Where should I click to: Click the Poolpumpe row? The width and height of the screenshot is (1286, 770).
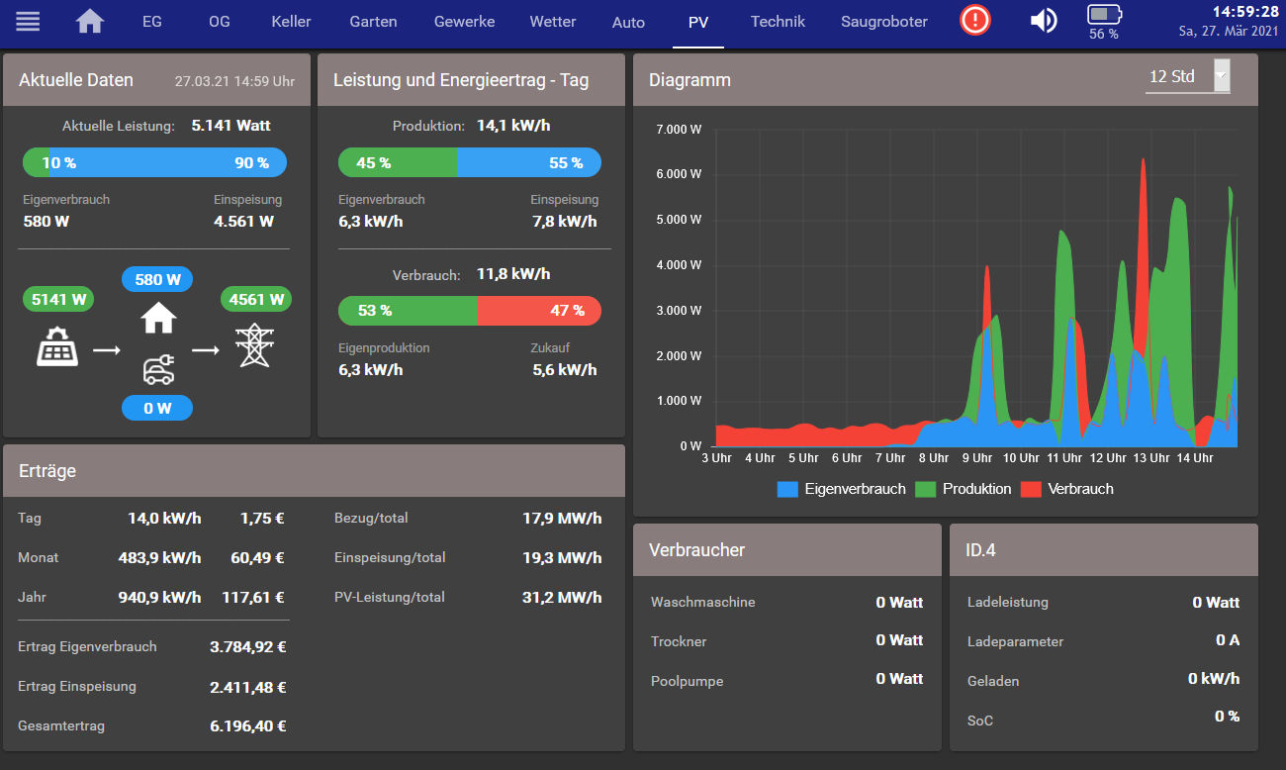click(x=786, y=680)
